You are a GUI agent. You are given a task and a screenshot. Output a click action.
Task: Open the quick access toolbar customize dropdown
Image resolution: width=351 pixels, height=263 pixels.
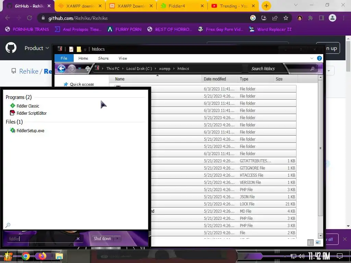(x=85, y=50)
